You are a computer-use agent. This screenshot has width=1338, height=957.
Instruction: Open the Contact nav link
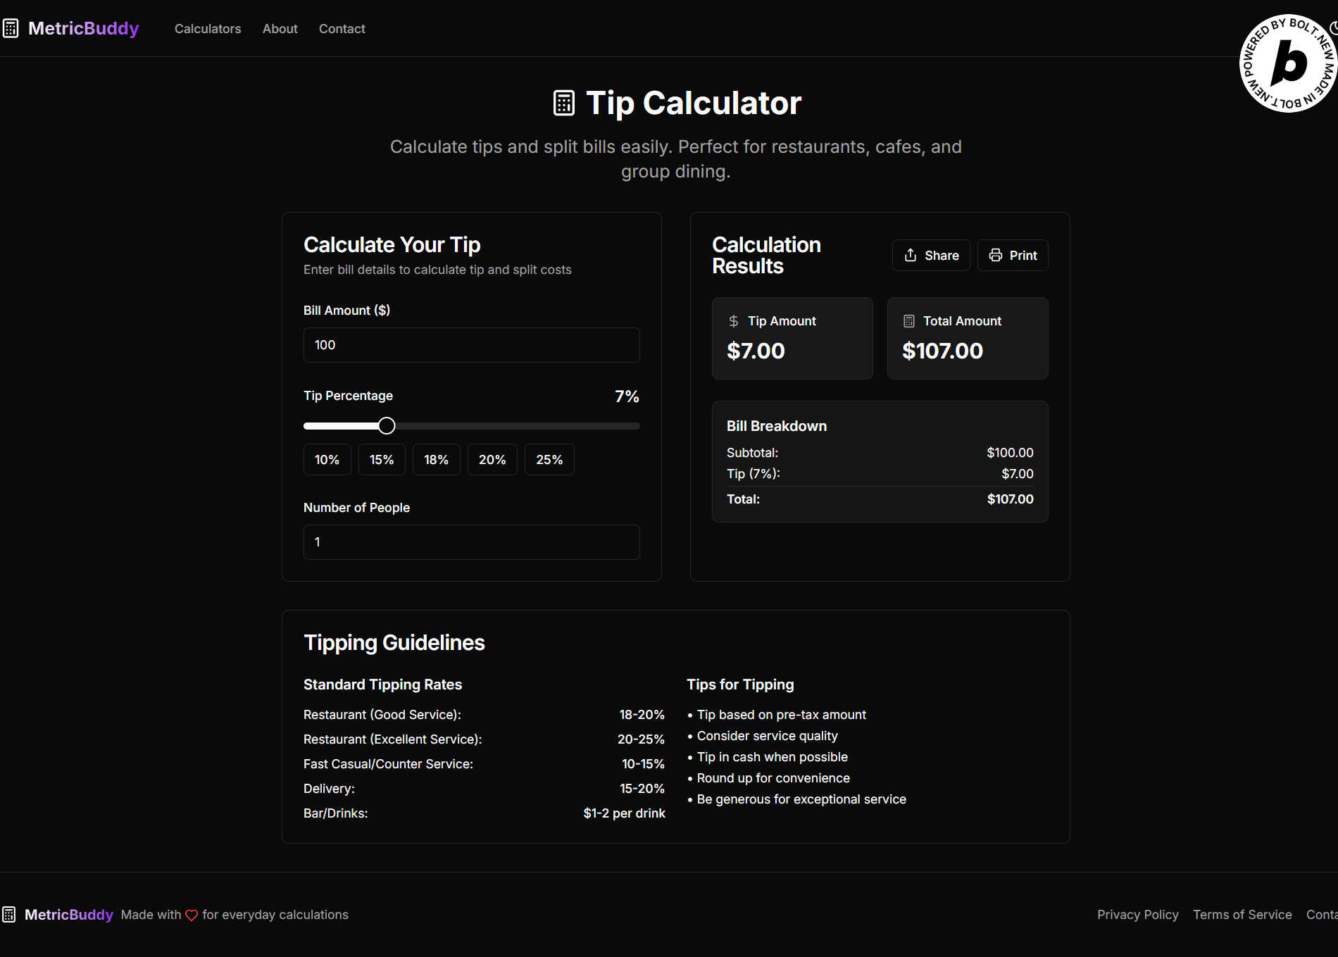pyautogui.click(x=342, y=29)
